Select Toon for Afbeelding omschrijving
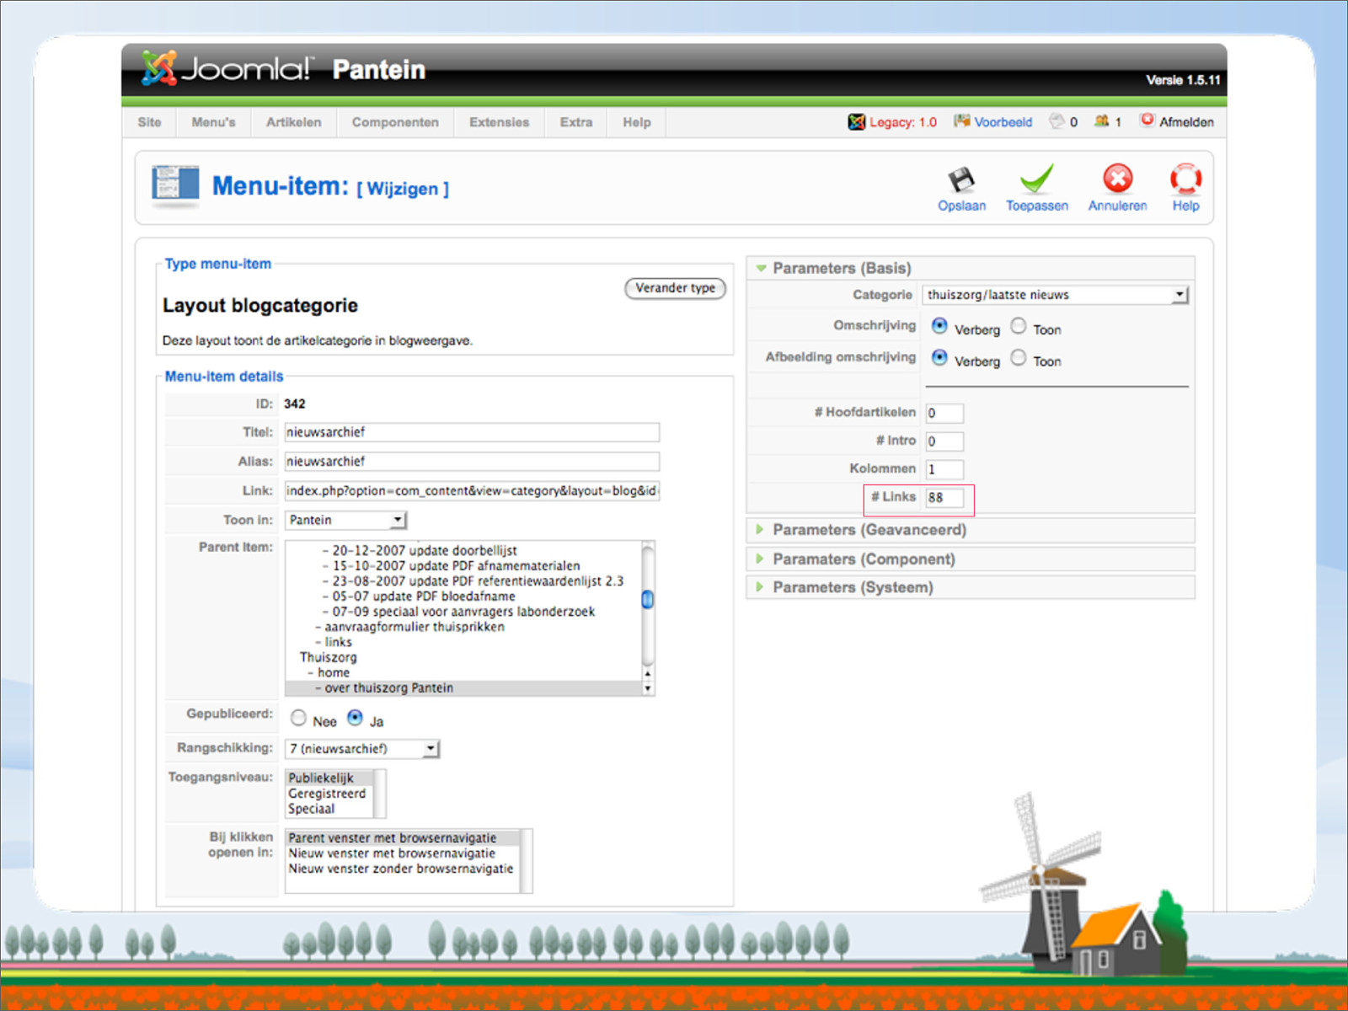This screenshot has height=1011, width=1348. click(1019, 357)
